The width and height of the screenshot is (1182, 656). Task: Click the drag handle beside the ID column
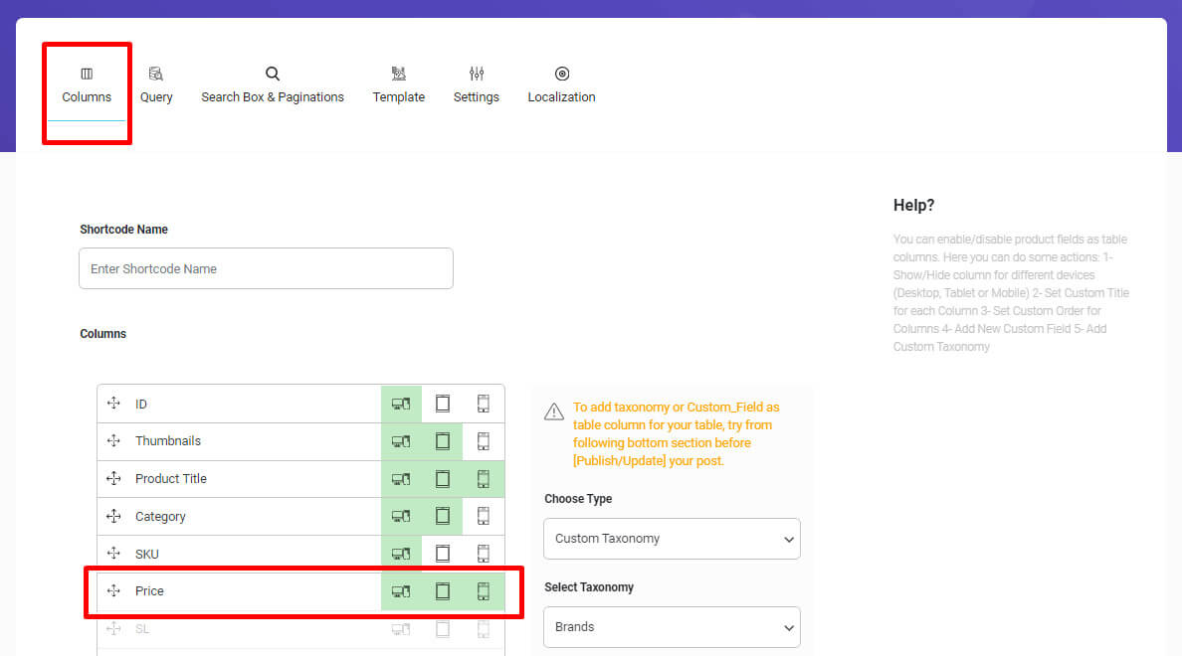coord(114,404)
